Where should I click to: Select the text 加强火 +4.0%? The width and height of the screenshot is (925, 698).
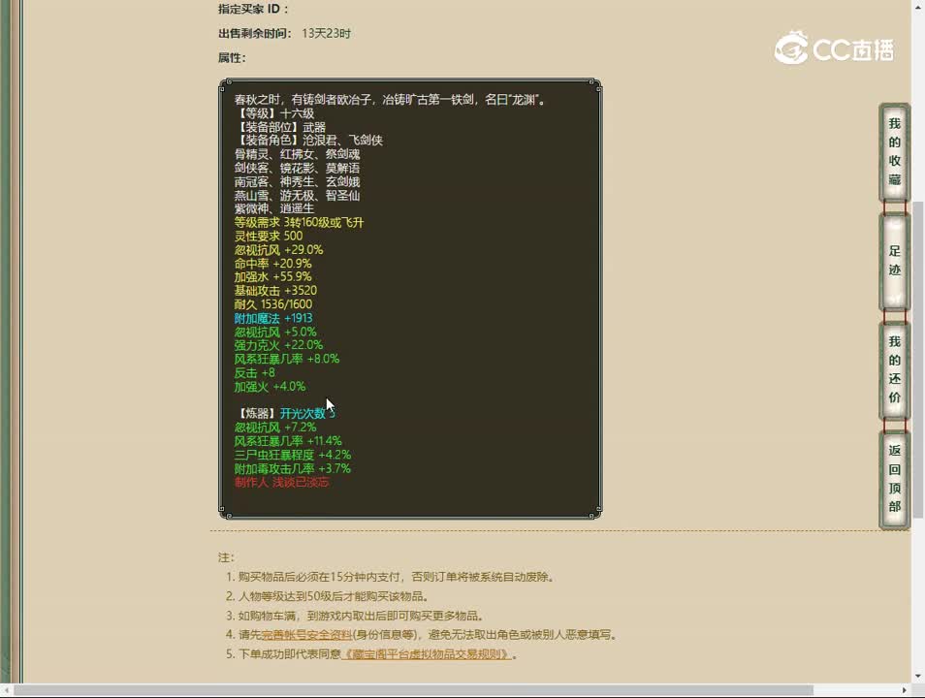click(x=270, y=387)
